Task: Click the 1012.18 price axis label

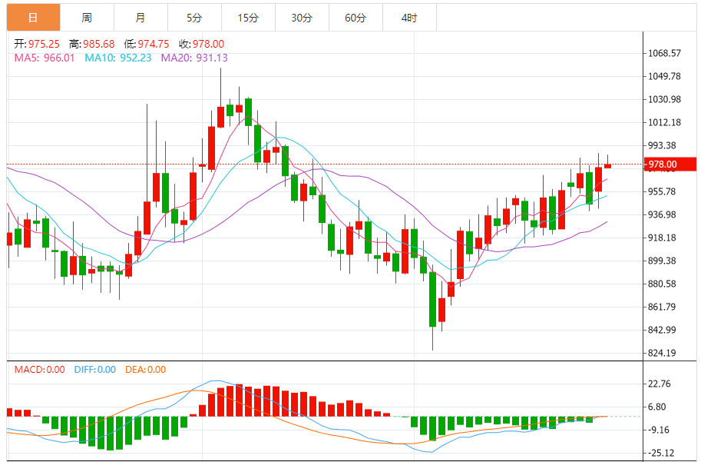Action: (x=665, y=122)
